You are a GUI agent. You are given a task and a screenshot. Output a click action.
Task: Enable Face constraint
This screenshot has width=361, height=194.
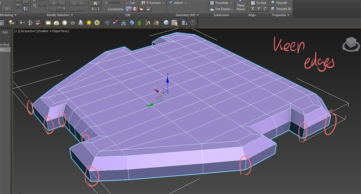click(142, 9)
